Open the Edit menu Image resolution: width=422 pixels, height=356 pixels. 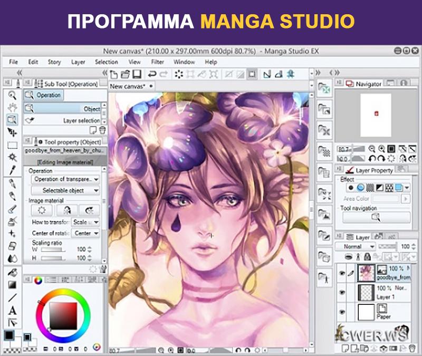pyautogui.click(x=33, y=62)
